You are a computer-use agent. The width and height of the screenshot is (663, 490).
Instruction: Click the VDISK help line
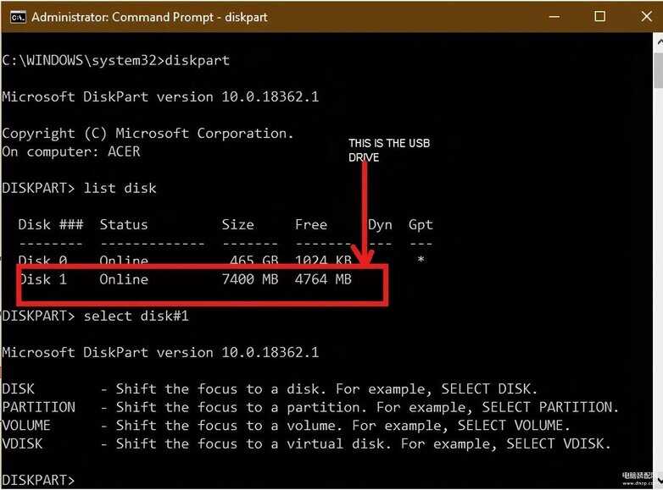point(306,444)
